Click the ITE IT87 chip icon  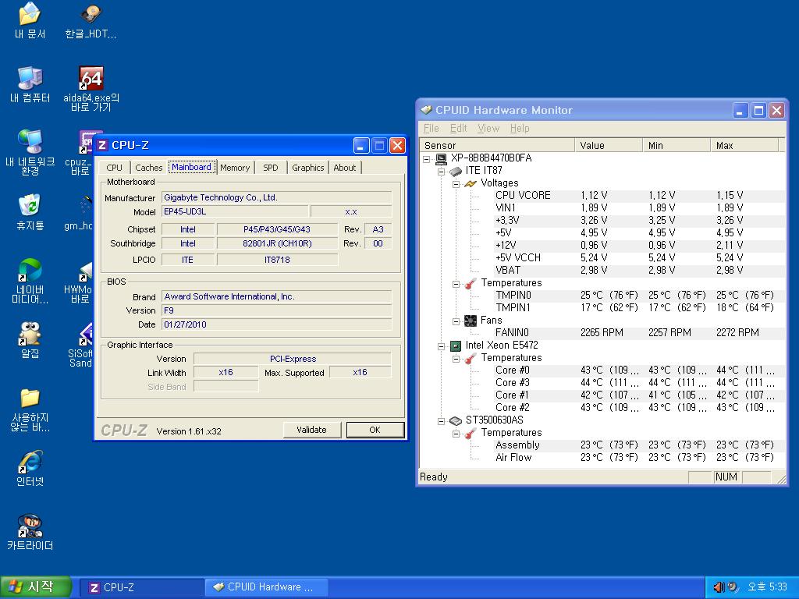(x=456, y=171)
